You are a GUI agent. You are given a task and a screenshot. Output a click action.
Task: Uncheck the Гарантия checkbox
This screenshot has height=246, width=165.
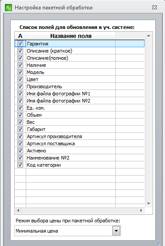pyautogui.click(x=20, y=44)
